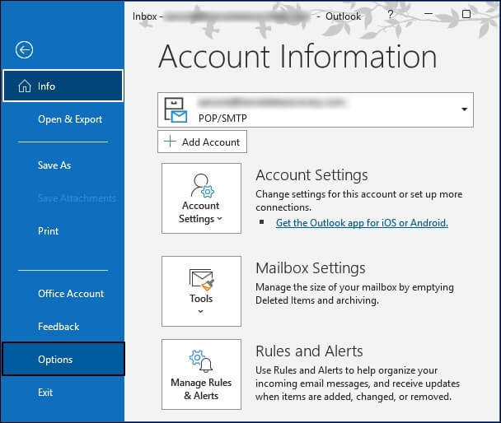
Task: Maximize the Outlook window
Action: point(466,14)
